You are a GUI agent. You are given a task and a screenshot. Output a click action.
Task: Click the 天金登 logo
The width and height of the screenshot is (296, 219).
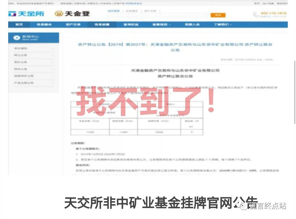72,14
